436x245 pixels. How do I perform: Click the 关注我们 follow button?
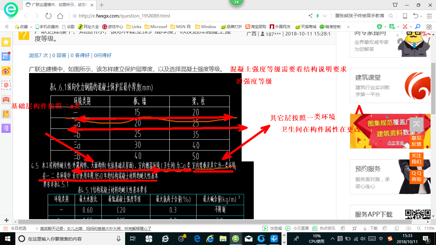[416, 159]
